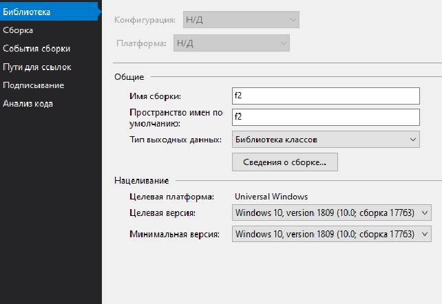
Task: Click the Целевая платформа label
Action: (171, 197)
